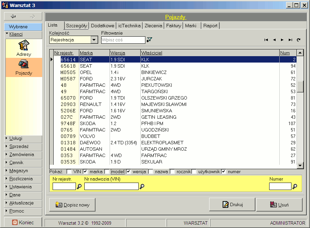Expand the Ustawienia sidebar section
This screenshot has width=310, height=228.
(23, 187)
